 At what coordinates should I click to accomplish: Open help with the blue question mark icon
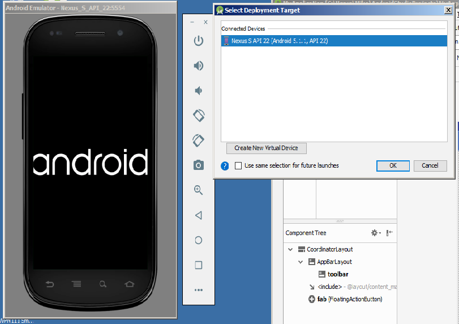[x=225, y=166]
